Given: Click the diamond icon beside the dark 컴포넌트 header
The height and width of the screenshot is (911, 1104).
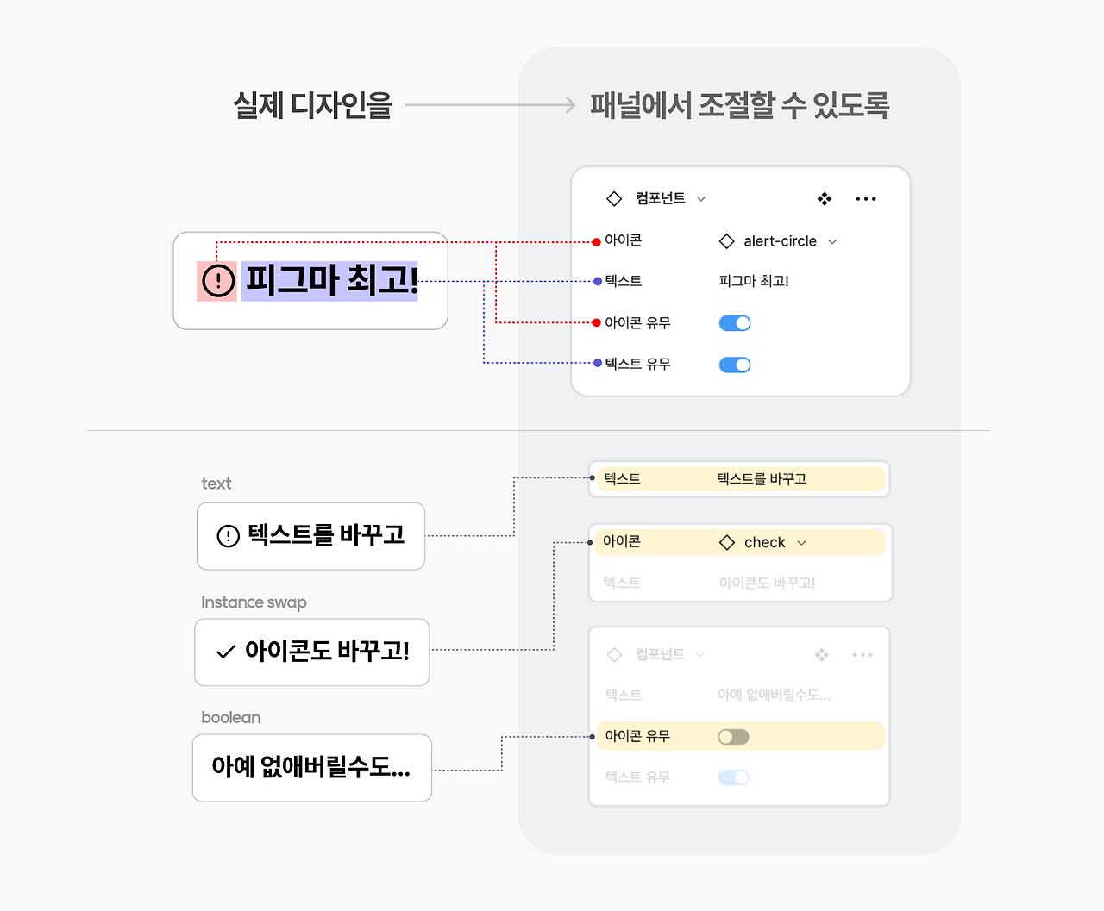Looking at the screenshot, I should pyautogui.click(x=614, y=199).
